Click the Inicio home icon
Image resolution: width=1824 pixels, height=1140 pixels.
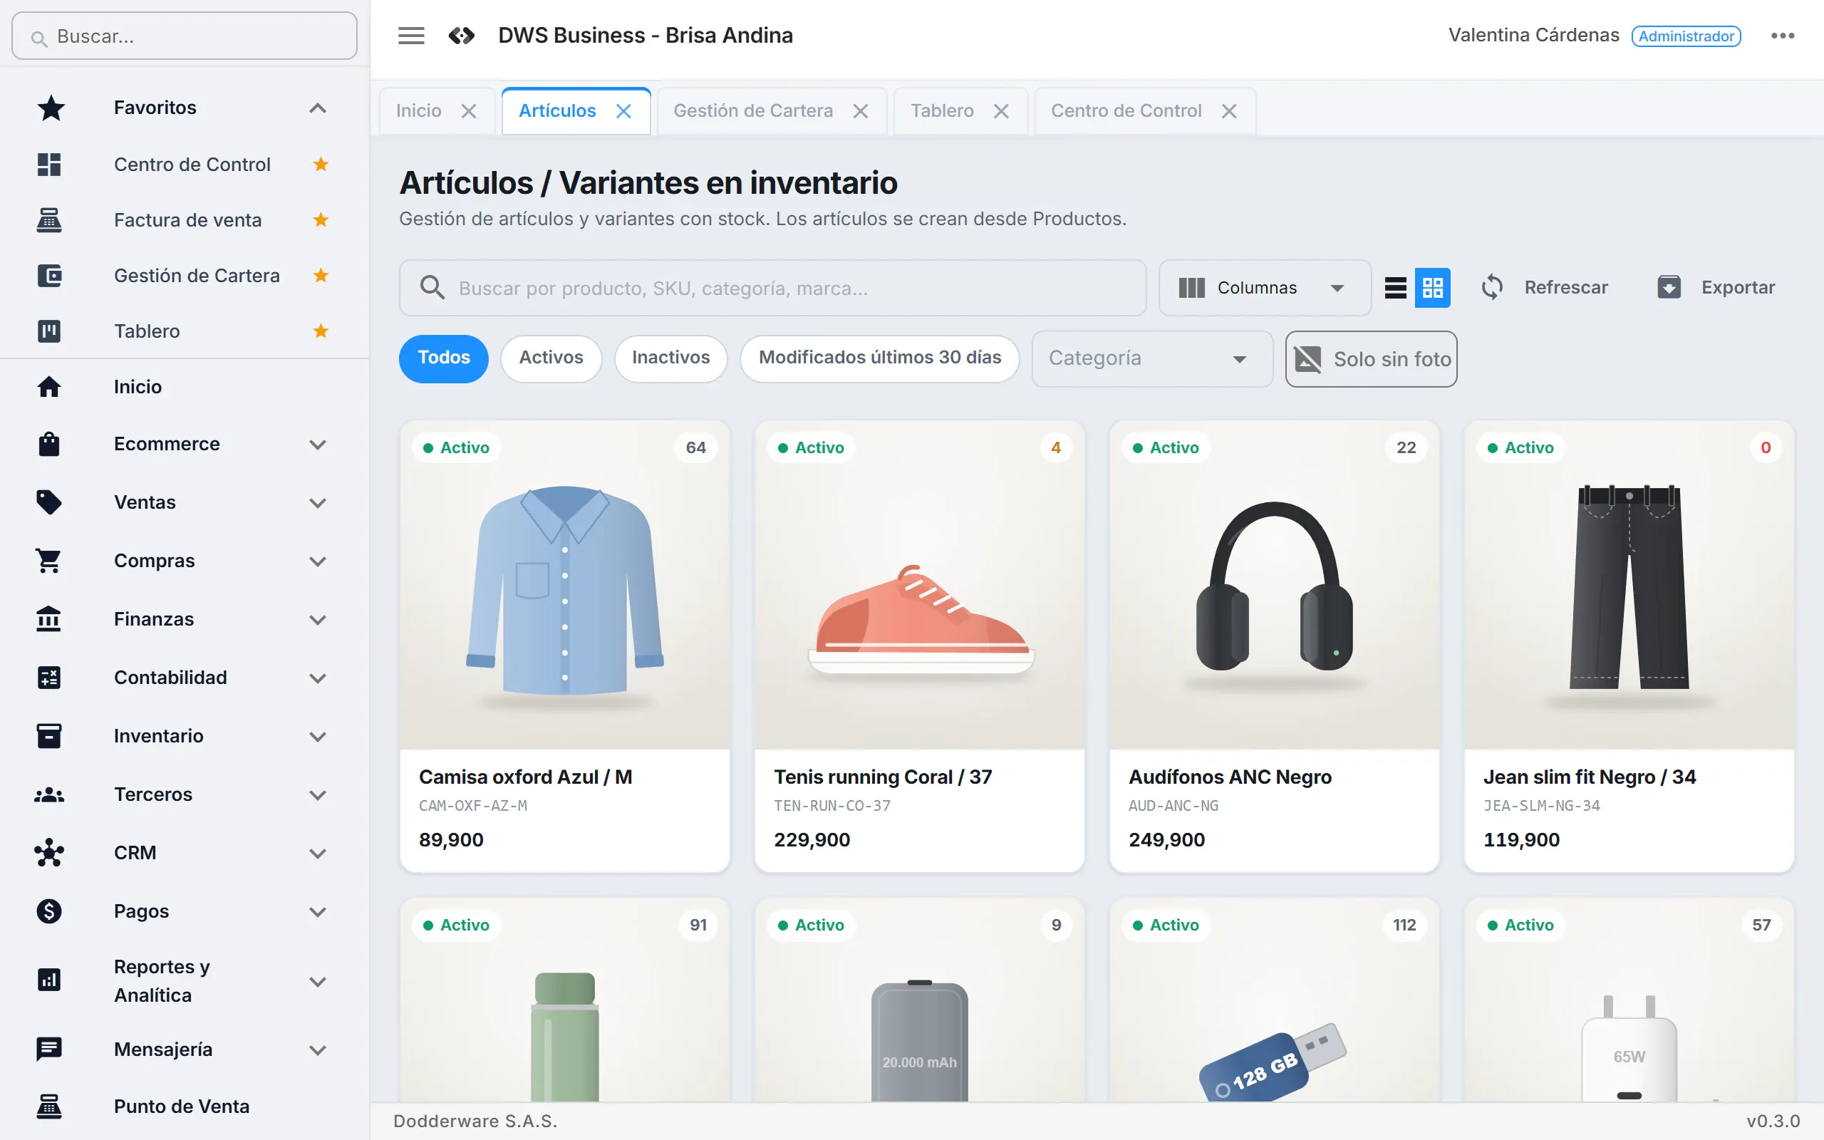[x=49, y=387]
